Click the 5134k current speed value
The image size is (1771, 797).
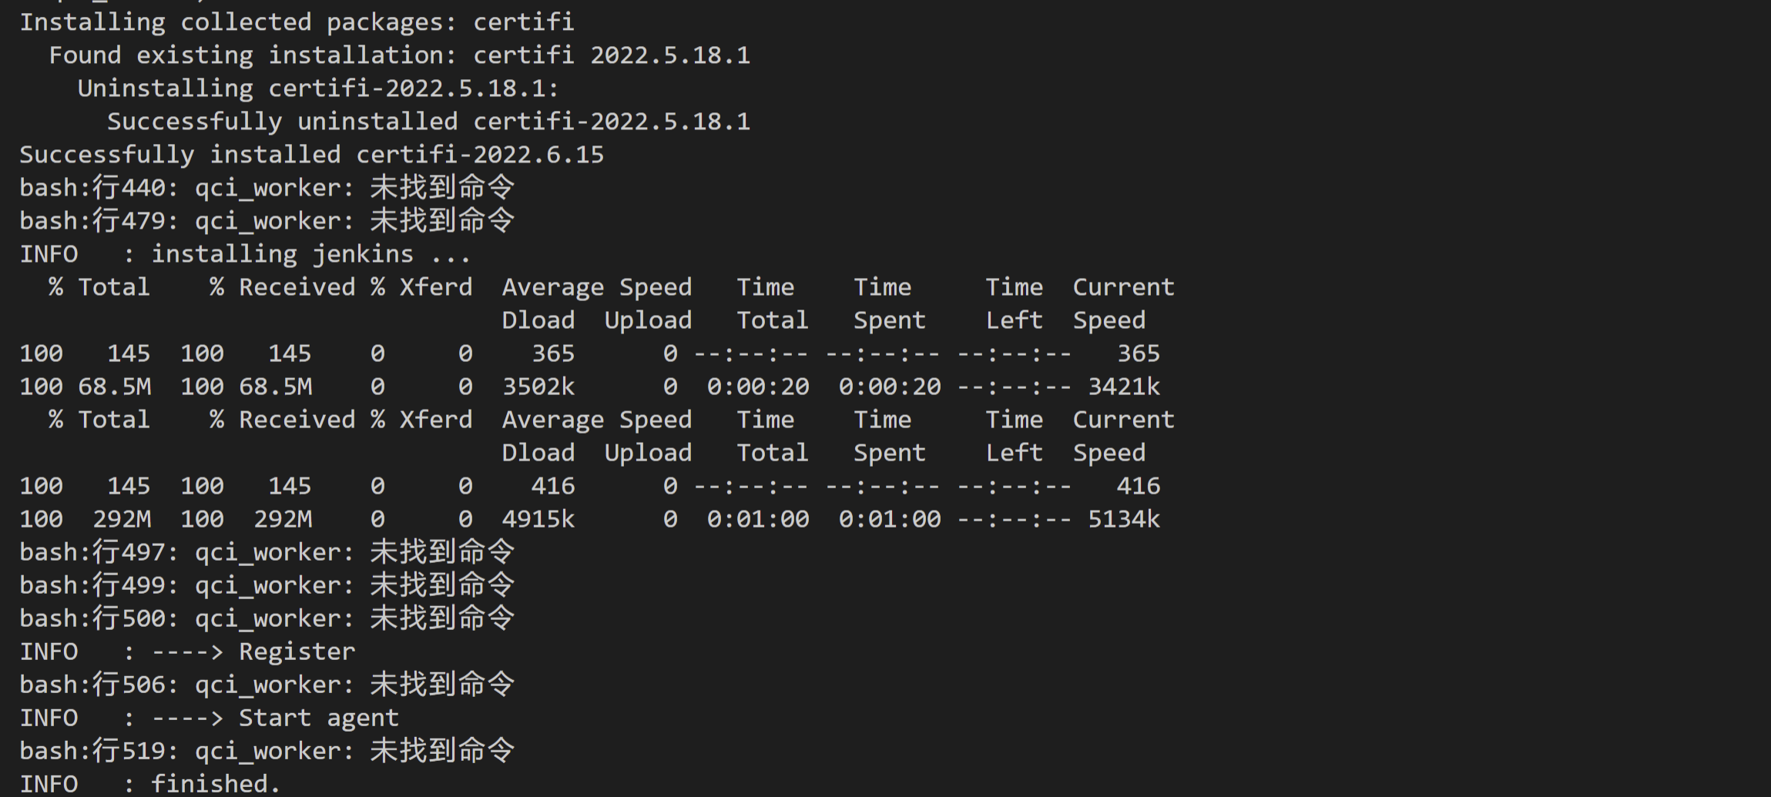tap(1123, 519)
